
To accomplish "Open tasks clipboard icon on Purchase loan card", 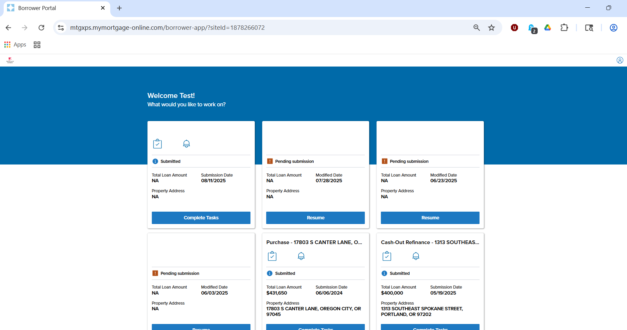I will pos(272,256).
